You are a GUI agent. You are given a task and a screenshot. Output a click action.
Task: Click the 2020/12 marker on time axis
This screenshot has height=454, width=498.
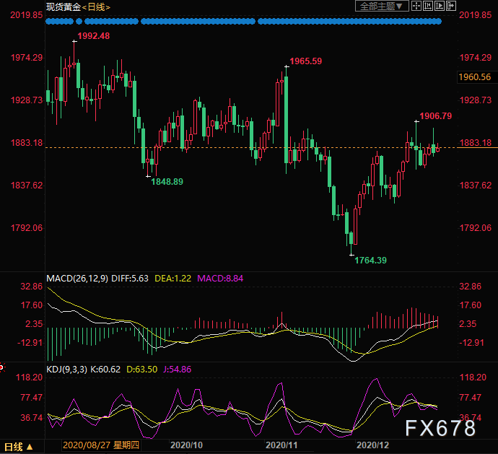[374, 447]
